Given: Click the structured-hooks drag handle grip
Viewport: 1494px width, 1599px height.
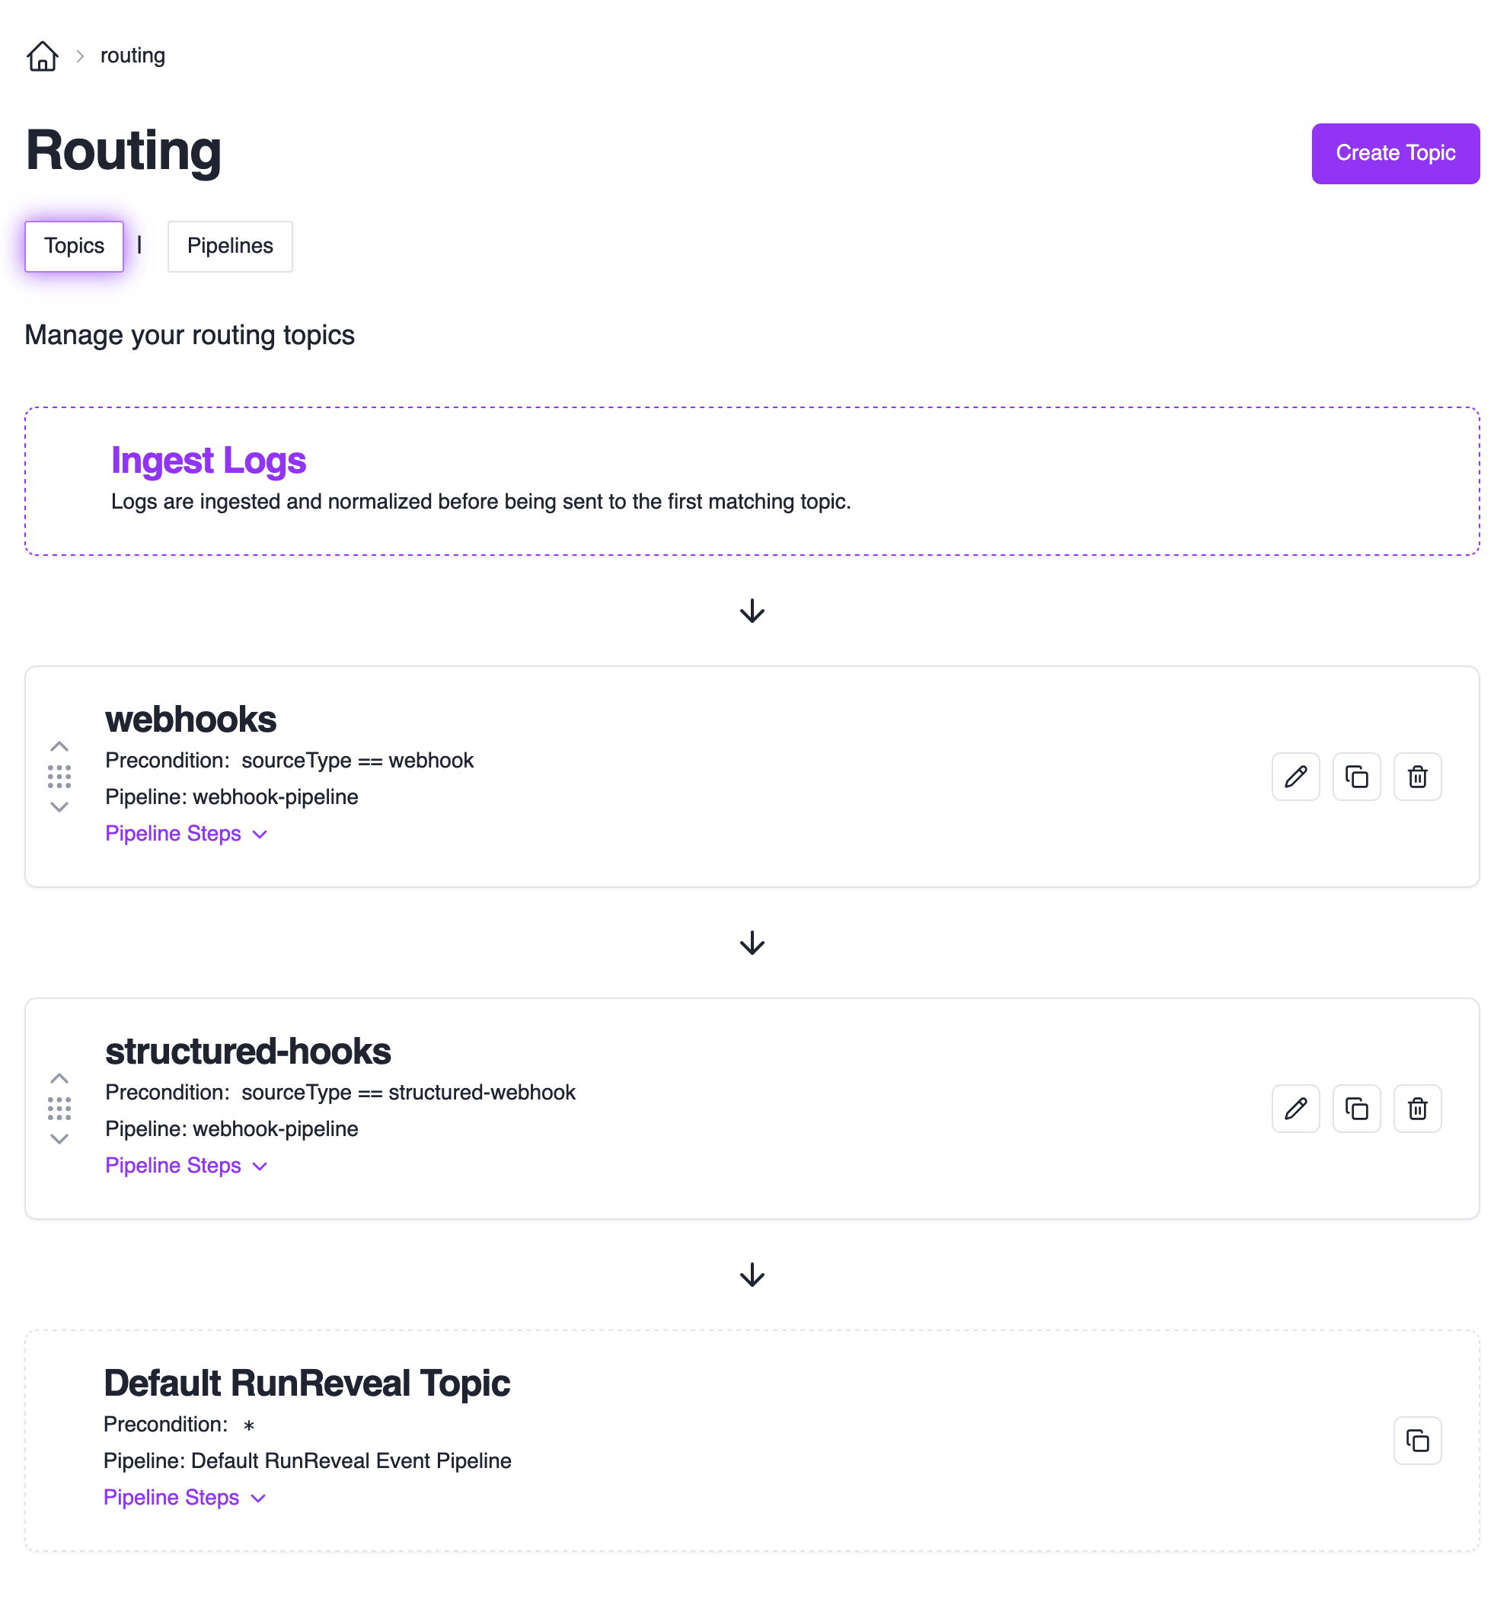Looking at the screenshot, I should (59, 1109).
